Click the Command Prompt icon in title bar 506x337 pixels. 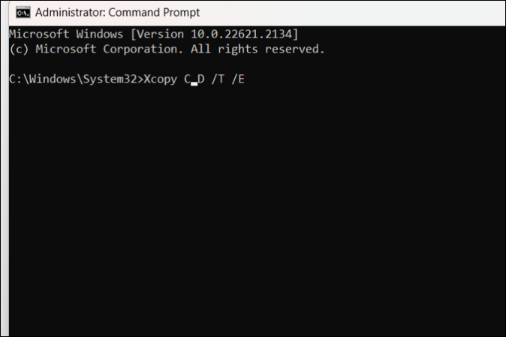tap(23, 13)
